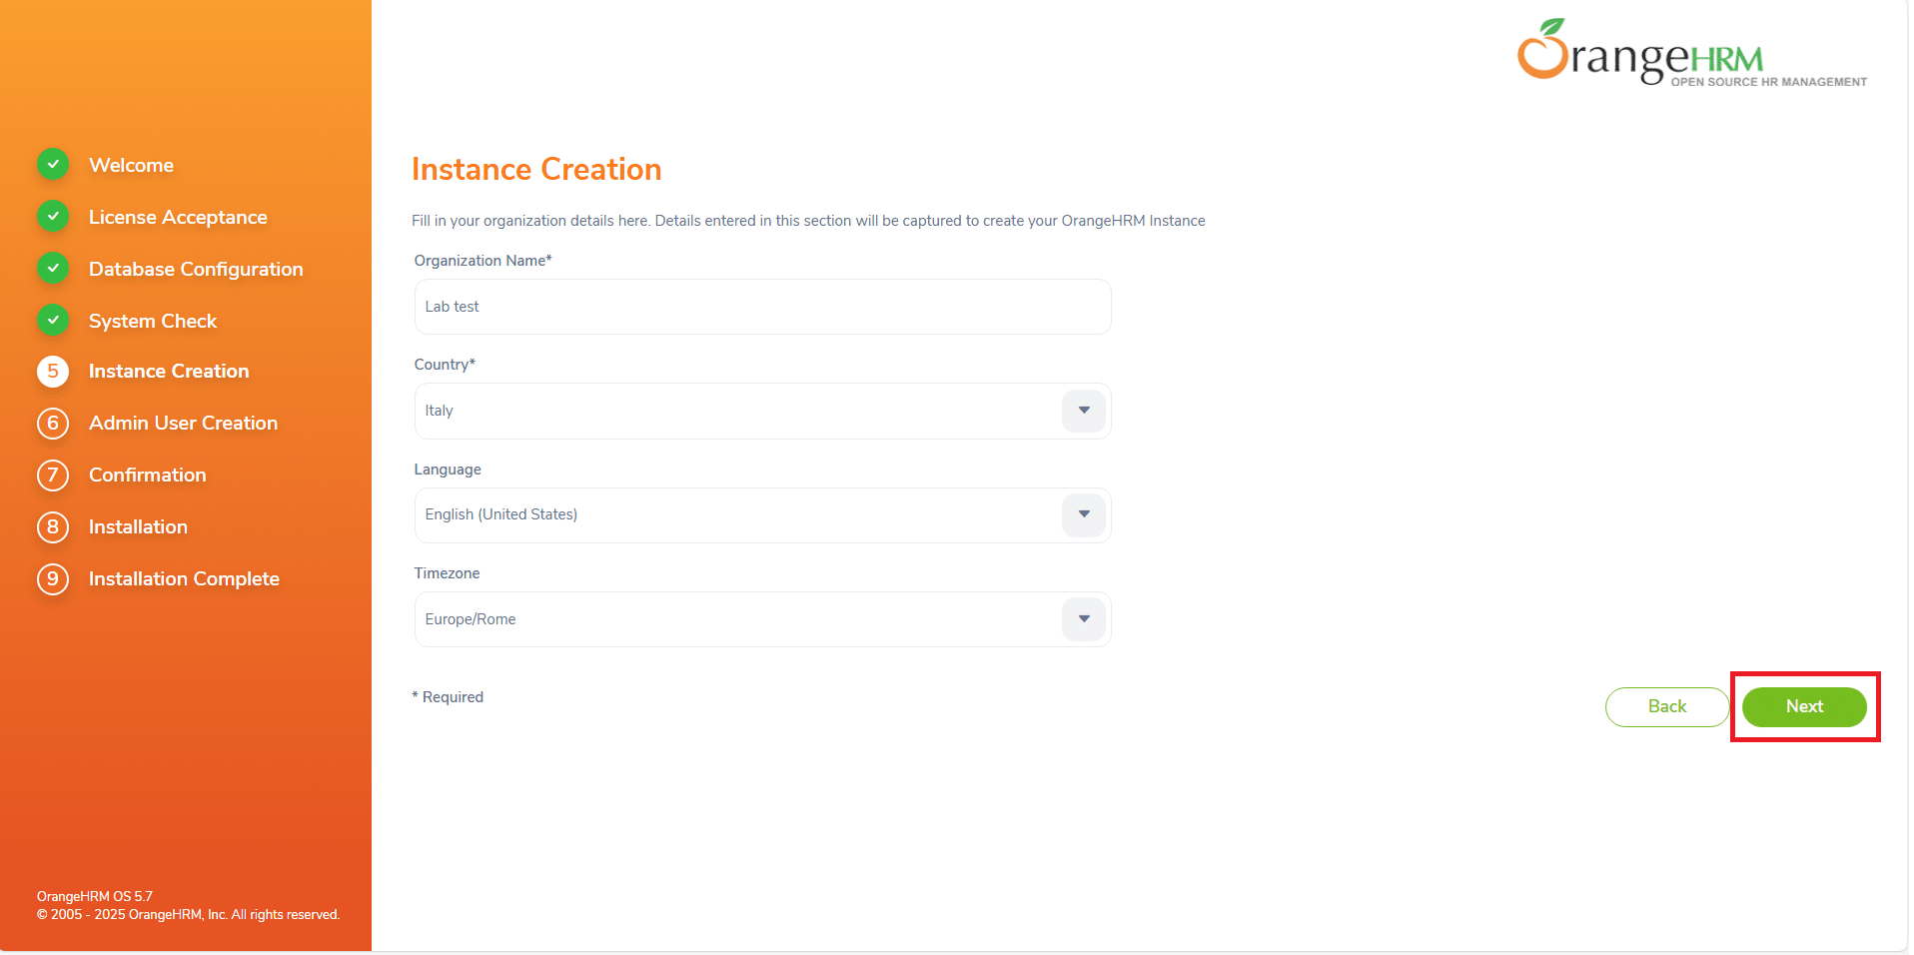
Task: Expand the Country dropdown arrow
Action: (1084, 411)
